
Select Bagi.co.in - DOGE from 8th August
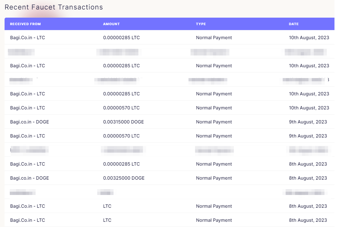(30, 178)
